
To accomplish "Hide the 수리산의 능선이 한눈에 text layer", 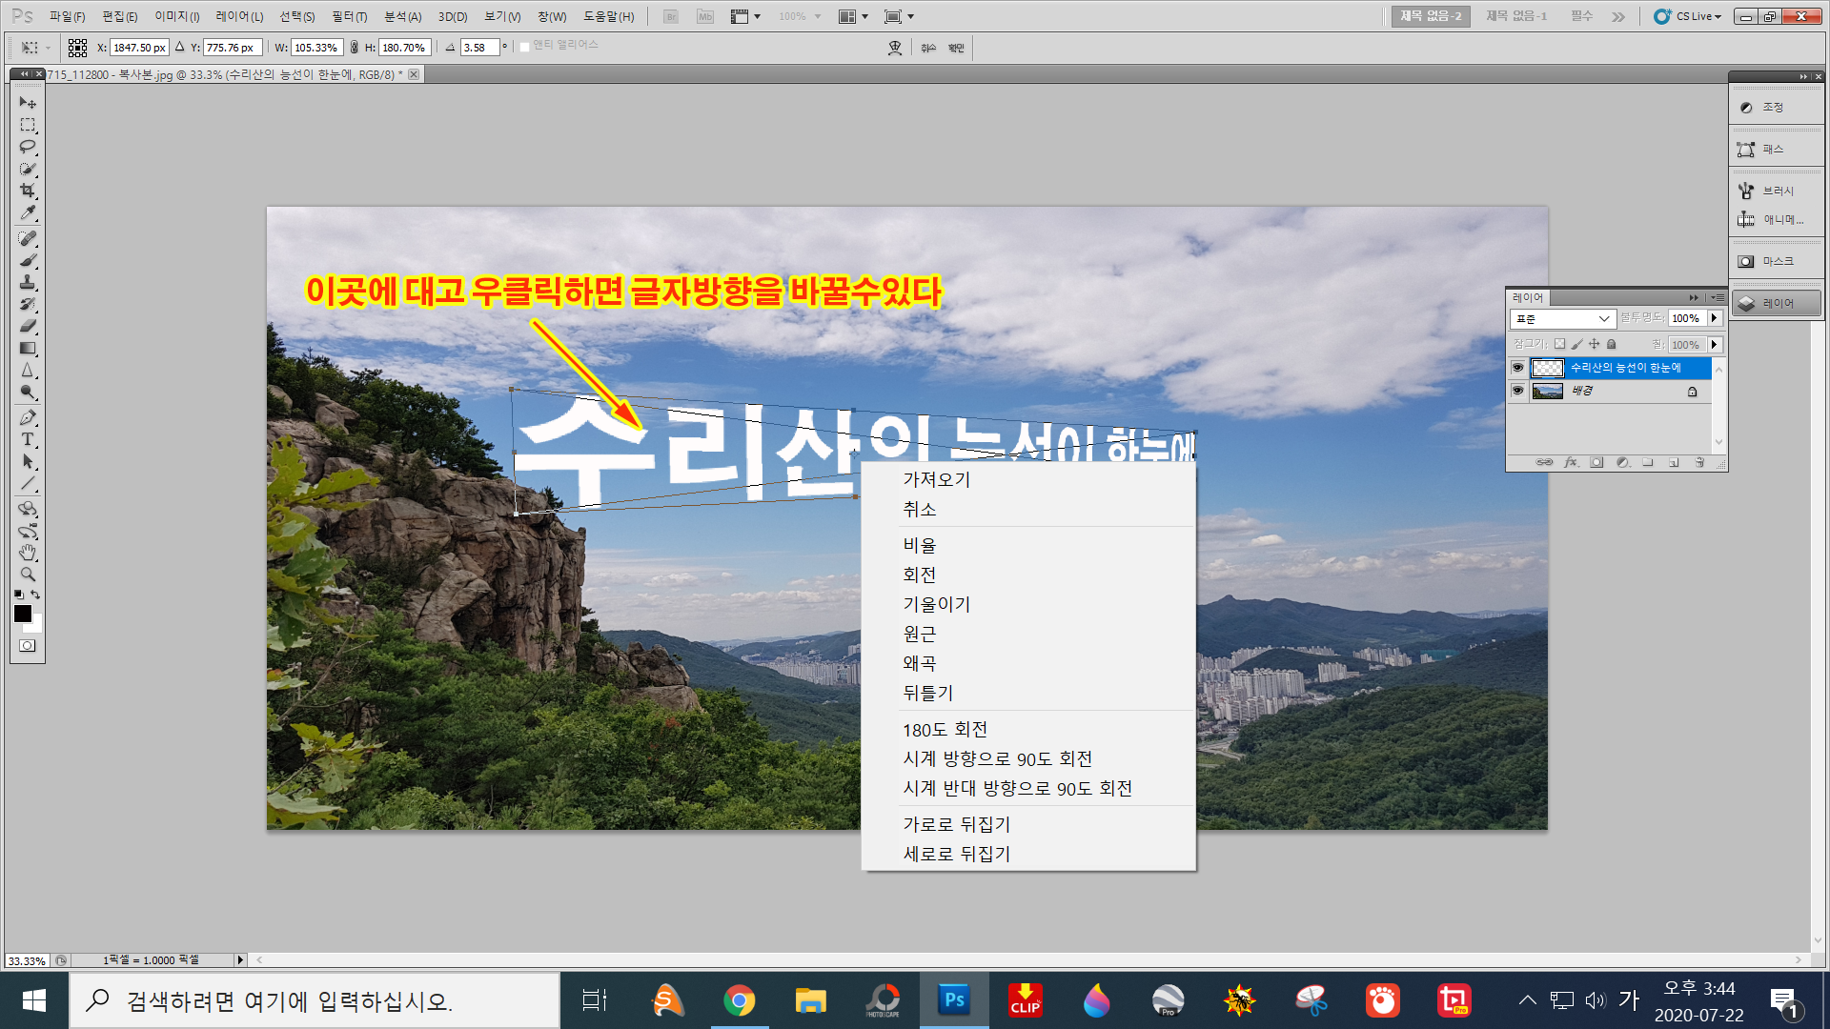I will tap(1517, 368).
